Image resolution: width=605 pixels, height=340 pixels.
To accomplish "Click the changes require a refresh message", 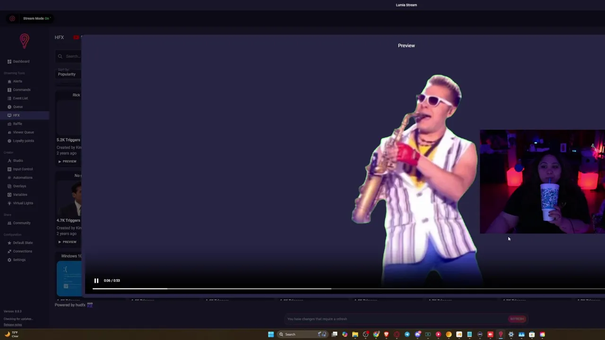I will [x=317, y=319].
